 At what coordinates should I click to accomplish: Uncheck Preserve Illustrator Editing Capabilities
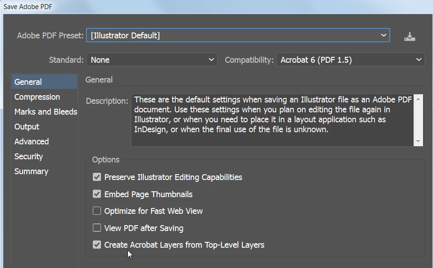(x=97, y=177)
